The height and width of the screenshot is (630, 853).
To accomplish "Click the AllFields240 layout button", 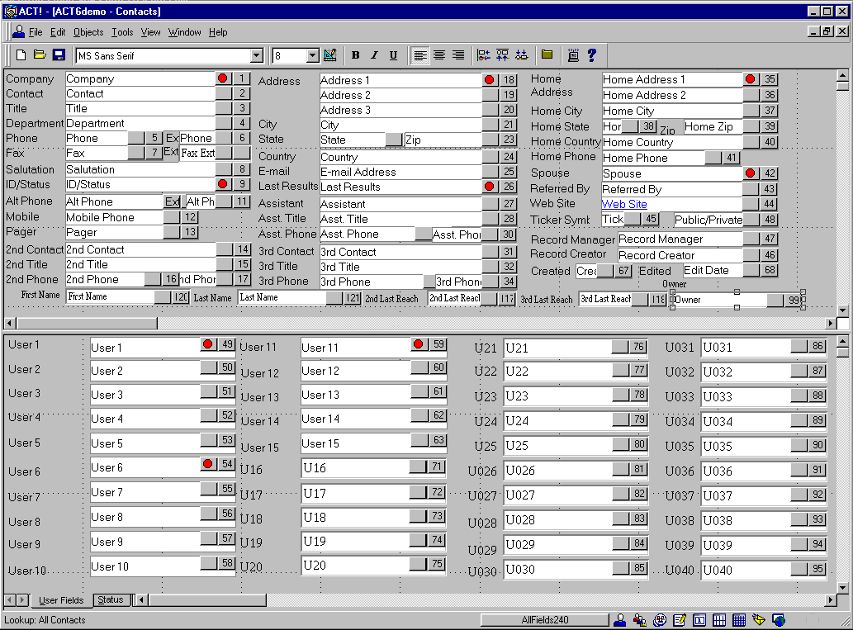I will pos(544,619).
